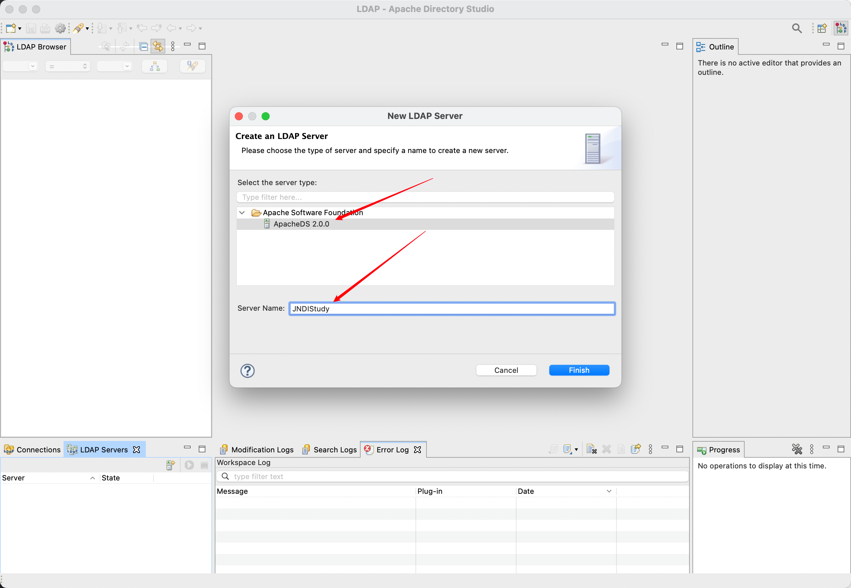Open the quick search attribute combo box

tap(20, 66)
